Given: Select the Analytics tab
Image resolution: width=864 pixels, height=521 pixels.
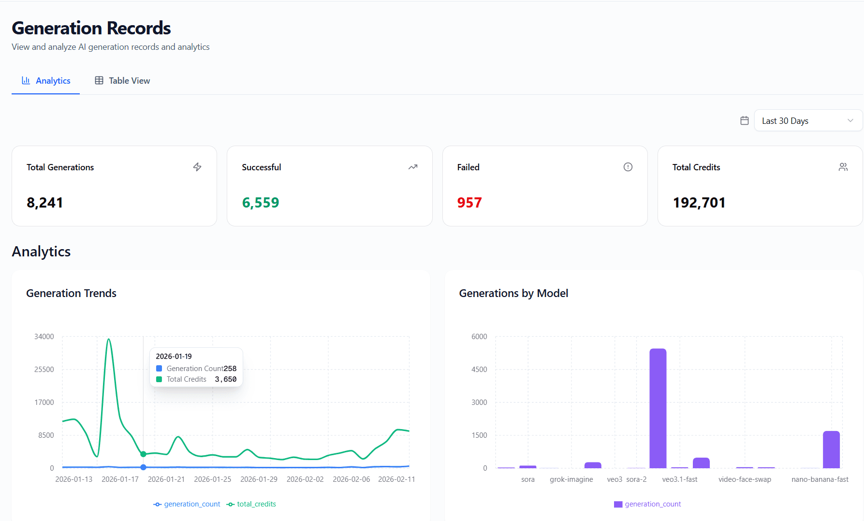Looking at the screenshot, I should [46, 81].
